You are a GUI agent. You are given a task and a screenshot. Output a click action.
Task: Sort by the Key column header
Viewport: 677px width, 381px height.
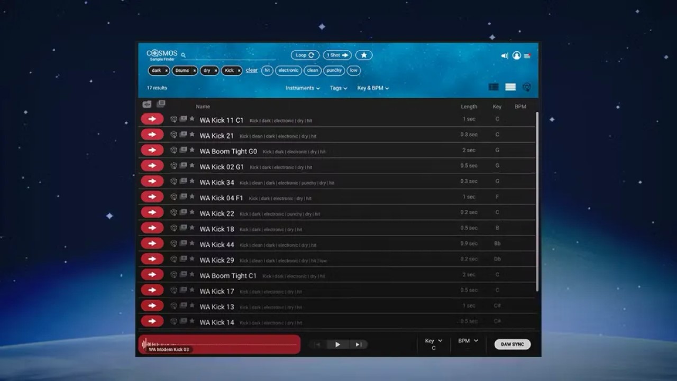(497, 107)
